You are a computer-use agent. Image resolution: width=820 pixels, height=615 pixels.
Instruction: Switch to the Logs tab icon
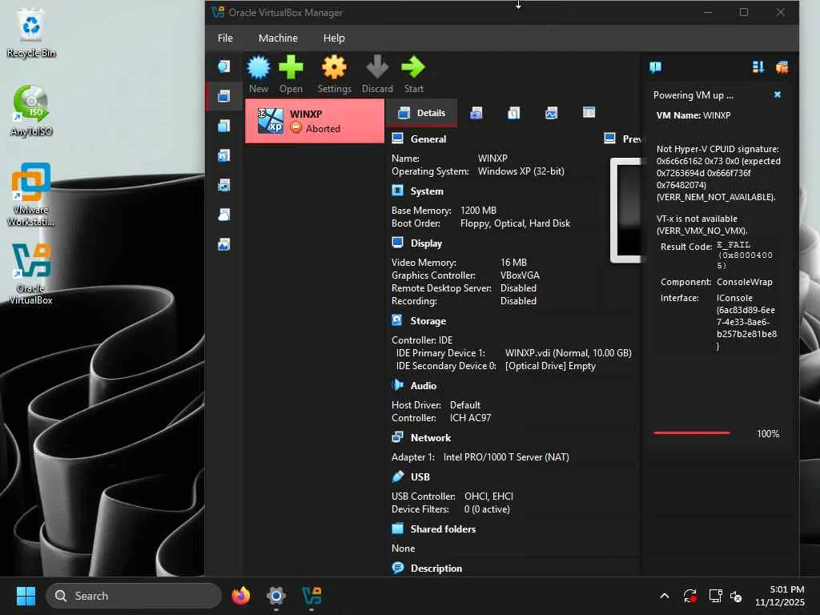pos(513,113)
